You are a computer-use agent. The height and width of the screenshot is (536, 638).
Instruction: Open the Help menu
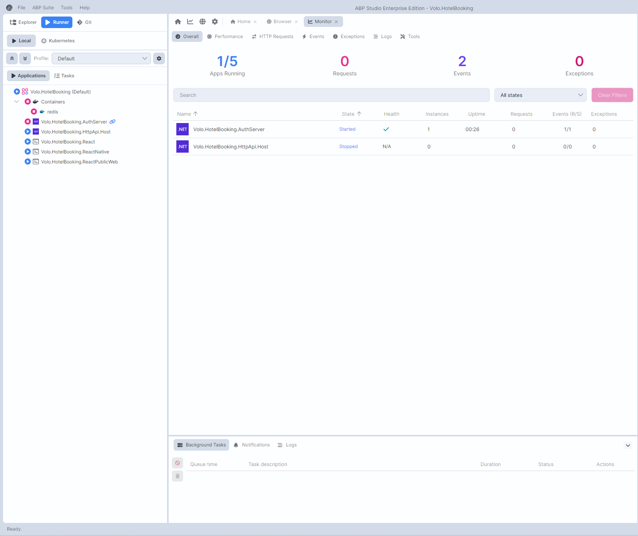click(85, 8)
